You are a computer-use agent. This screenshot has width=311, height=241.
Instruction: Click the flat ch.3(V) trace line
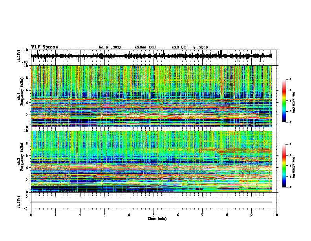pos(152,202)
